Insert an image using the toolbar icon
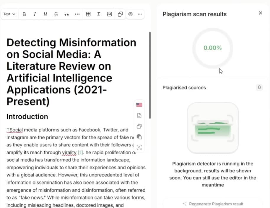 (109, 14)
